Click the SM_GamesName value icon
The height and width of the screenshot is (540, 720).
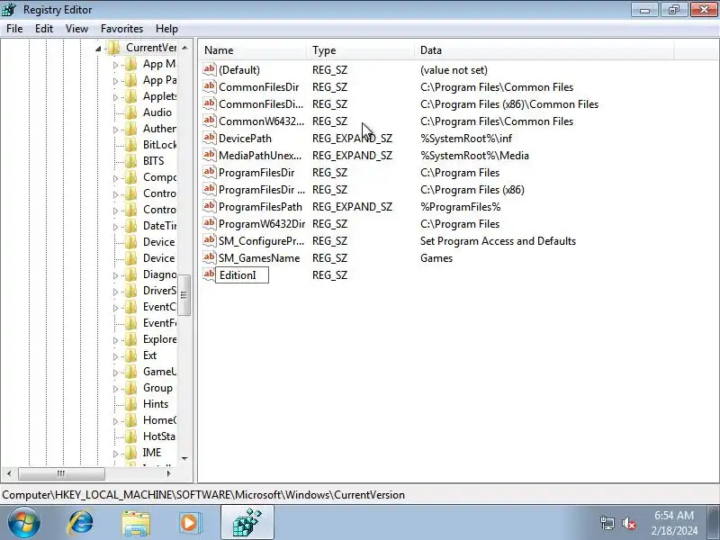[x=210, y=257]
